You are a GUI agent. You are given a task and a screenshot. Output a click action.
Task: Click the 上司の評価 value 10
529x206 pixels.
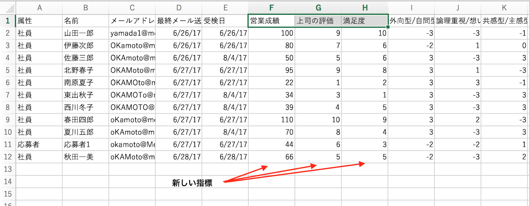pyautogui.click(x=318, y=120)
